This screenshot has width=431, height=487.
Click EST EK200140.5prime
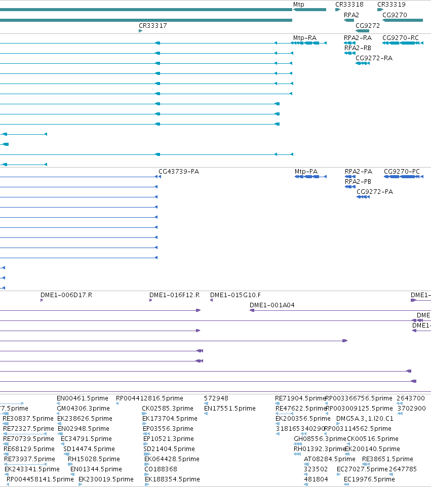[x=372, y=449]
